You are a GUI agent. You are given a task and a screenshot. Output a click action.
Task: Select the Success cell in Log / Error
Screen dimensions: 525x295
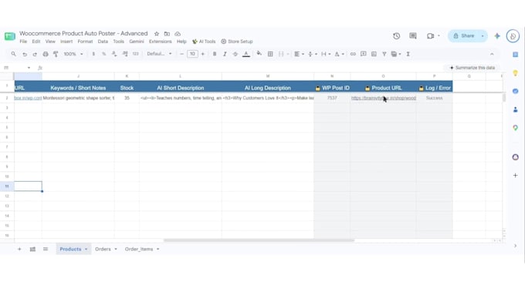tap(434, 98)
